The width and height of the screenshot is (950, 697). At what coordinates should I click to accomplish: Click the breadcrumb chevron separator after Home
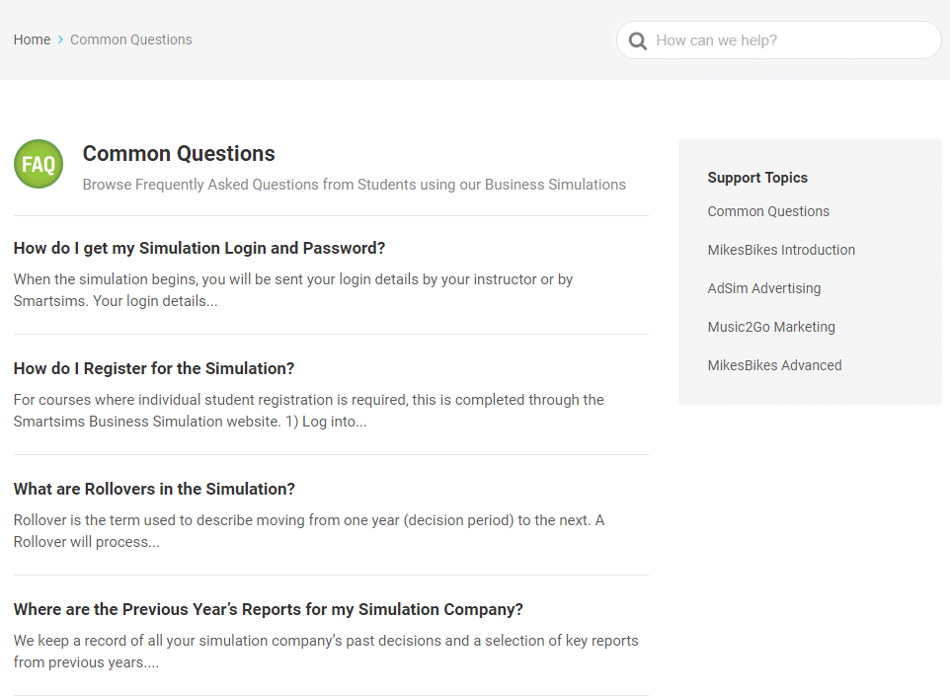point(60,40)
